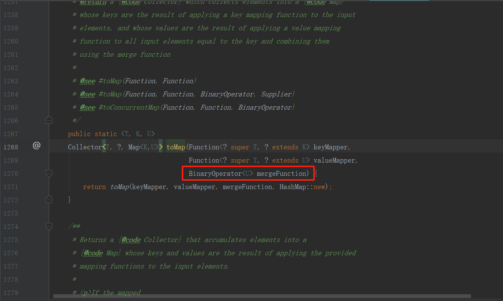The image size is (503, 301).
Task: Click 'extends K' on line 1268
Action: click(289, 147)
